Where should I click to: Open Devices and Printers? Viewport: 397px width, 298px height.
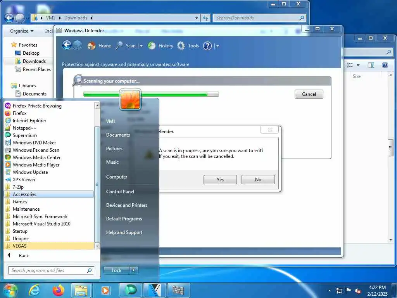click(x=127, y=205)
